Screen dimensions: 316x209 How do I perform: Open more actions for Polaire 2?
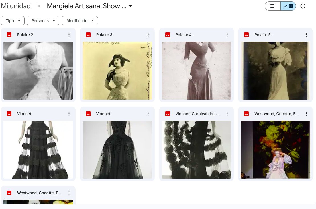click(x=69, y=35)
